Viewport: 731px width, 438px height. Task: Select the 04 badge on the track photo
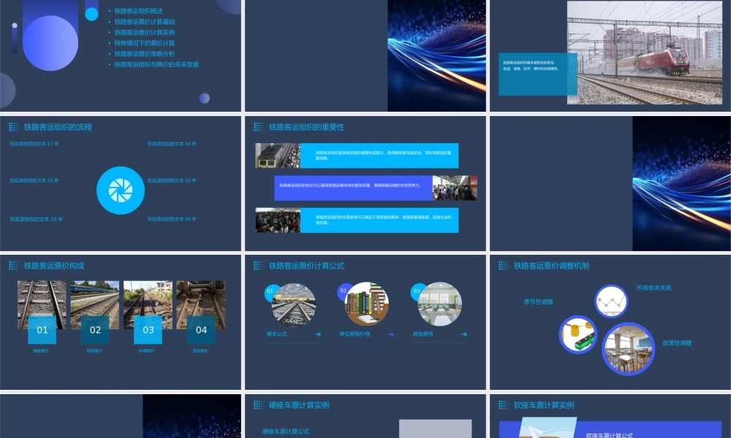pyautogui.click(x=201, y=330)
